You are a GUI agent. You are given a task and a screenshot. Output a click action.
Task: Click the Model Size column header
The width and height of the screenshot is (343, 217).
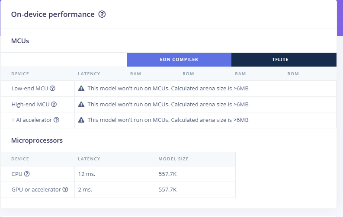[173, 159]
